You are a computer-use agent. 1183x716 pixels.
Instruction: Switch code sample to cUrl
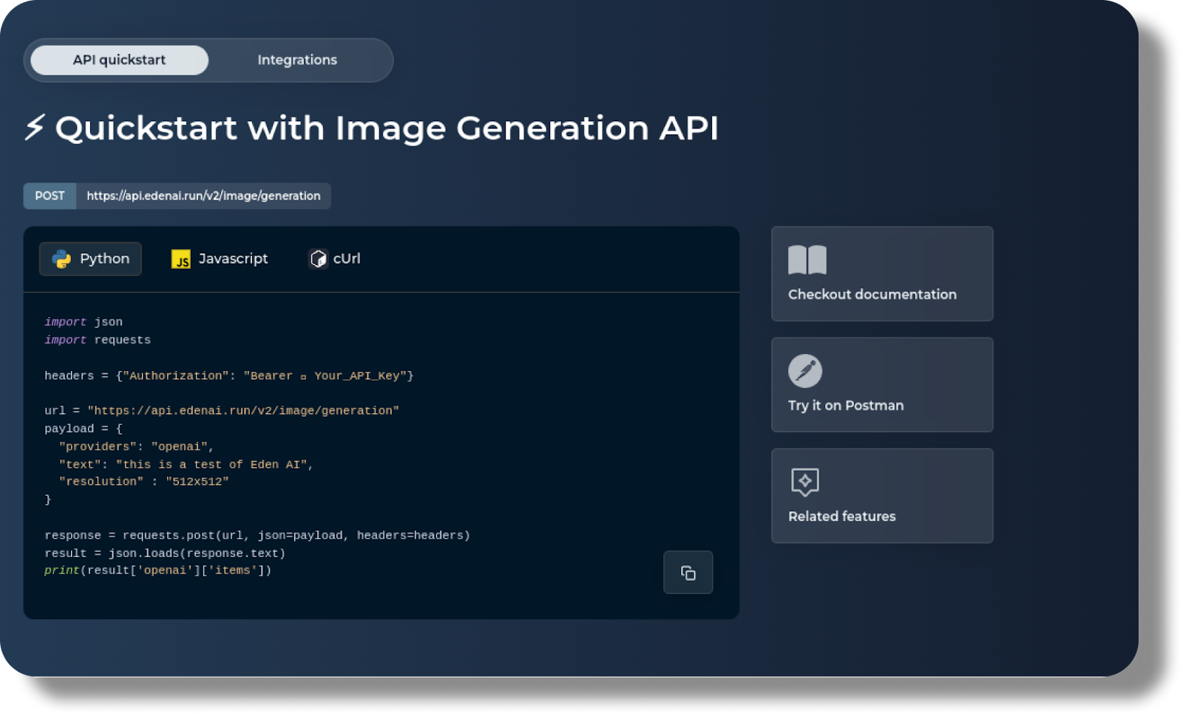tap(333, 259)
